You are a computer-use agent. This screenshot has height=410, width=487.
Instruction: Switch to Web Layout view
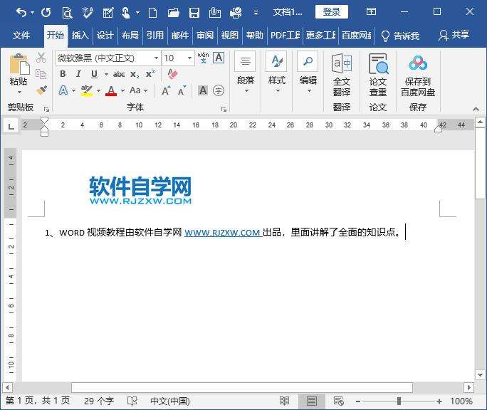pyautogui.click(x=338, y=401)
